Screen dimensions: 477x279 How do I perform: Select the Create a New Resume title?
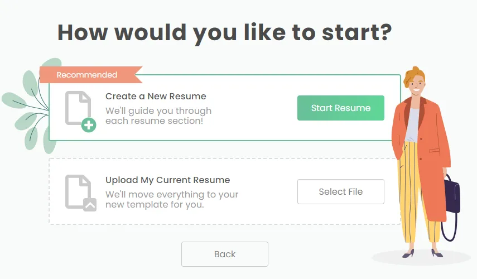pyautogui.click(x=156, y=96)
